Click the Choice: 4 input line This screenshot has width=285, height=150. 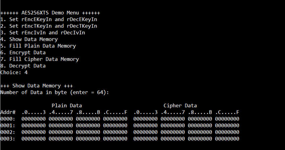point(14,72)
